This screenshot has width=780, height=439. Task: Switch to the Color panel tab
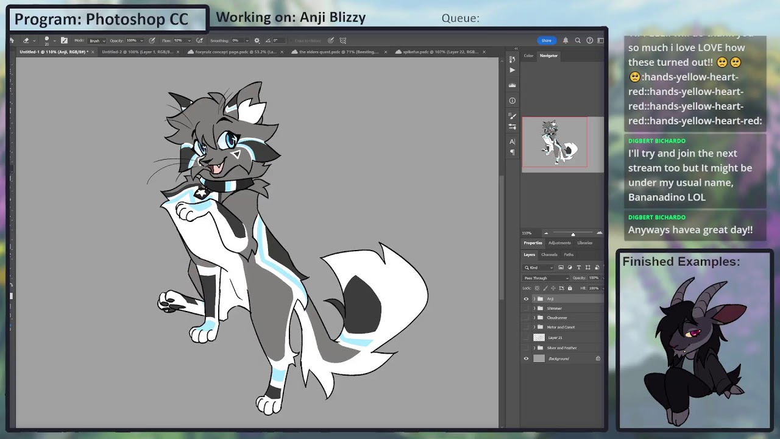click(x=528, y=55)
